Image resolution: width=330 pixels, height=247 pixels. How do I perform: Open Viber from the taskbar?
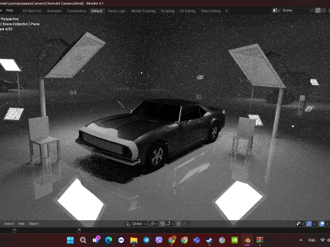[x=159, y=240]
